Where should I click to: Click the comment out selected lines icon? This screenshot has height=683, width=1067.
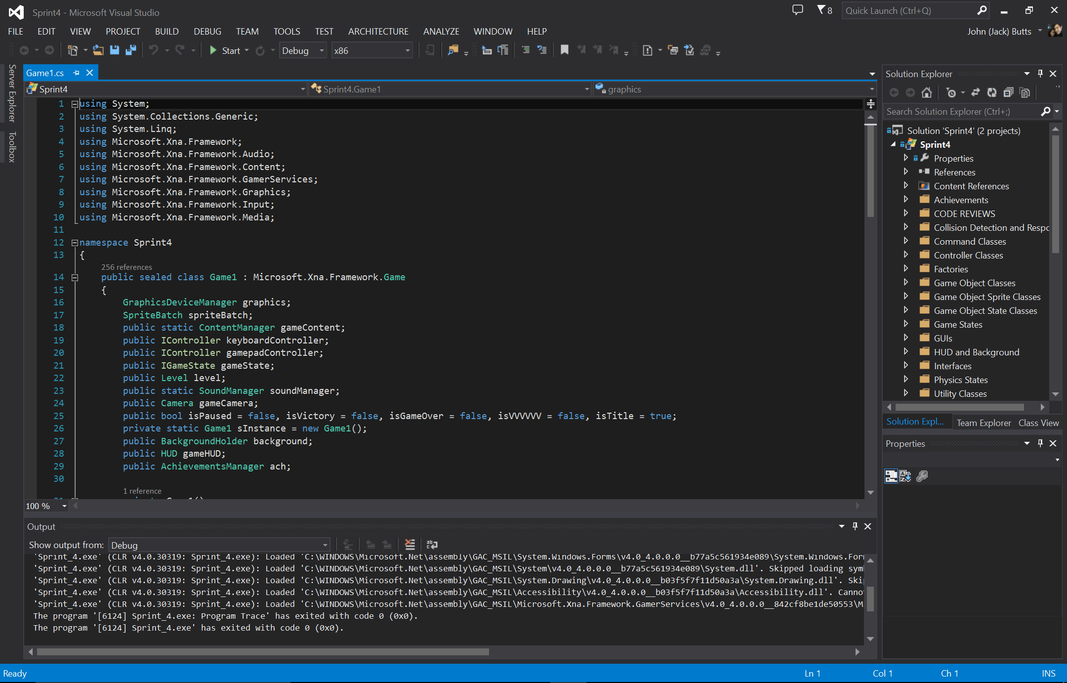pos(526,50)
